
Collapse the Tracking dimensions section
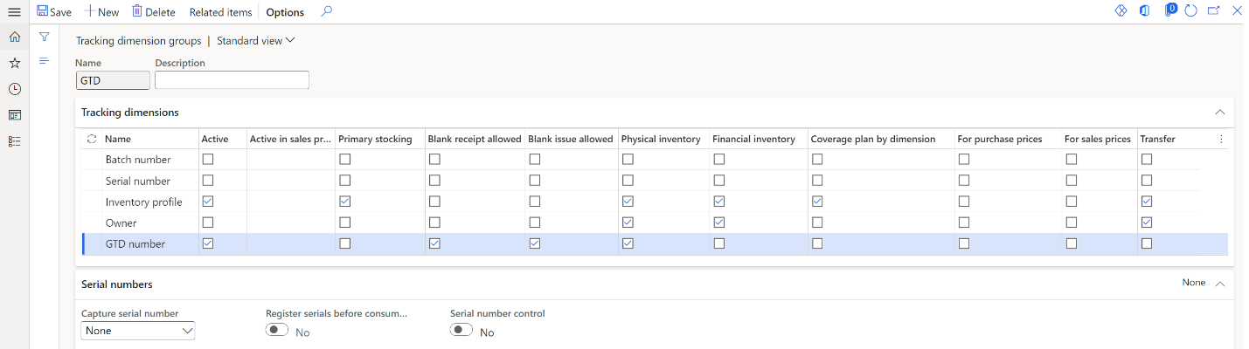point(1219,113)
